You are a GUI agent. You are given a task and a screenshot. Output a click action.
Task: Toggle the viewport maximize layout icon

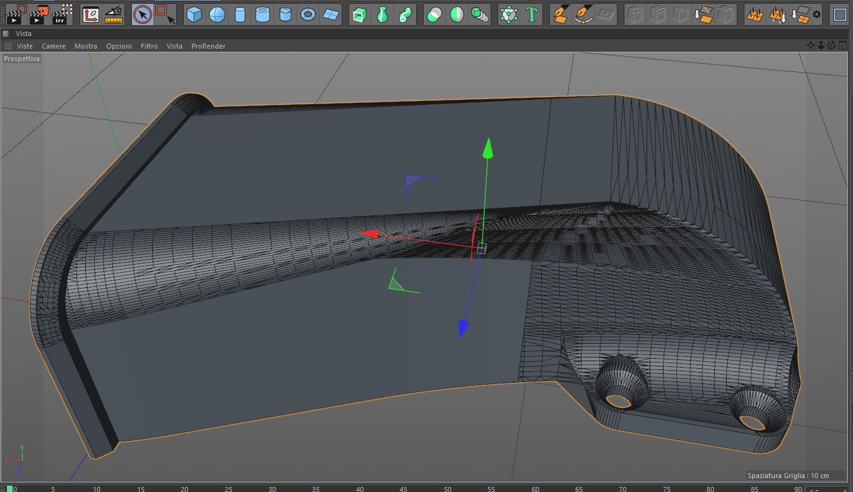click(x=842, y=45)
